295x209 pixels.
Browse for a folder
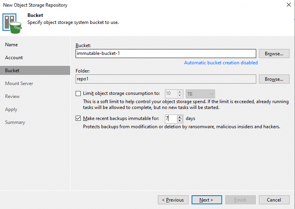point(274,79)
